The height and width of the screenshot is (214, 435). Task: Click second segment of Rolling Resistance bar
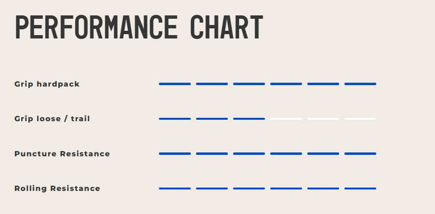(x=212, y=189)
